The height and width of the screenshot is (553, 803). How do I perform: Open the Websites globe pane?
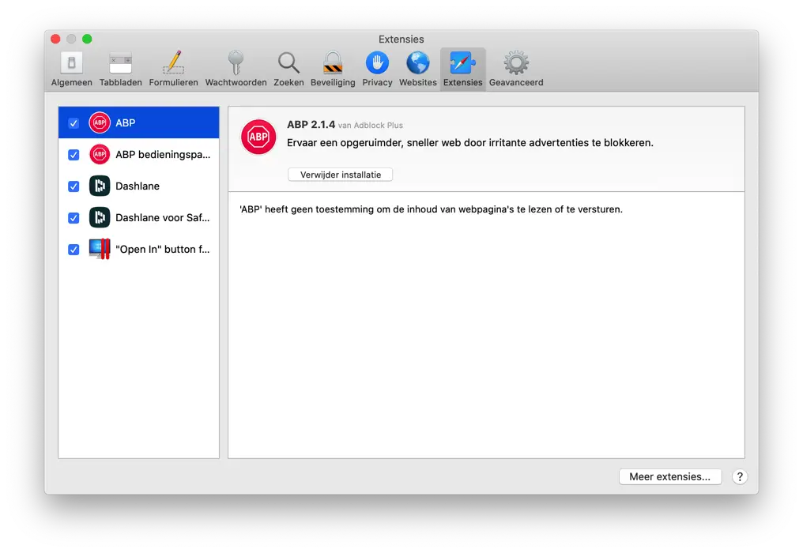click(417, 69)
